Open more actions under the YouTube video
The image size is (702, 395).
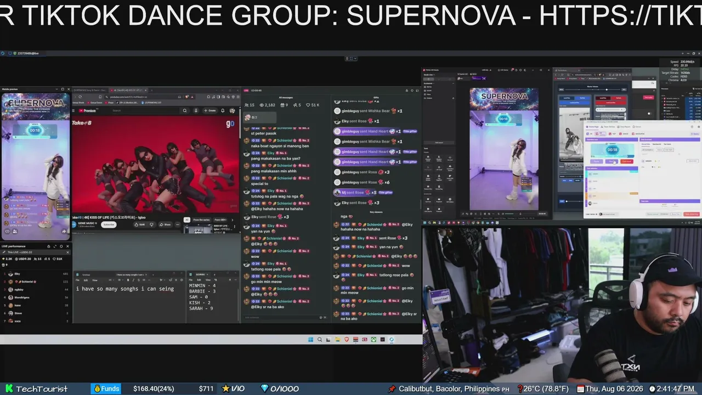(x=178, y=224)
